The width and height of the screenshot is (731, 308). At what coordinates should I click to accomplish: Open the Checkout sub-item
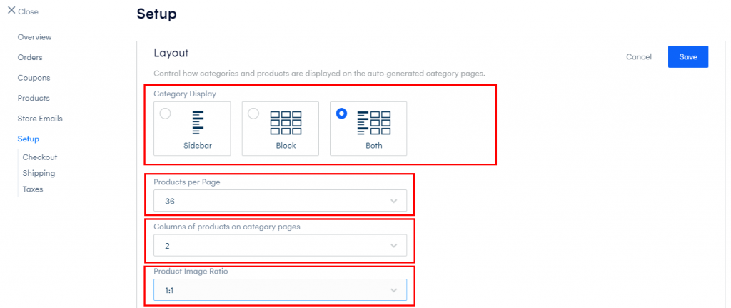[x=40, y=157]
